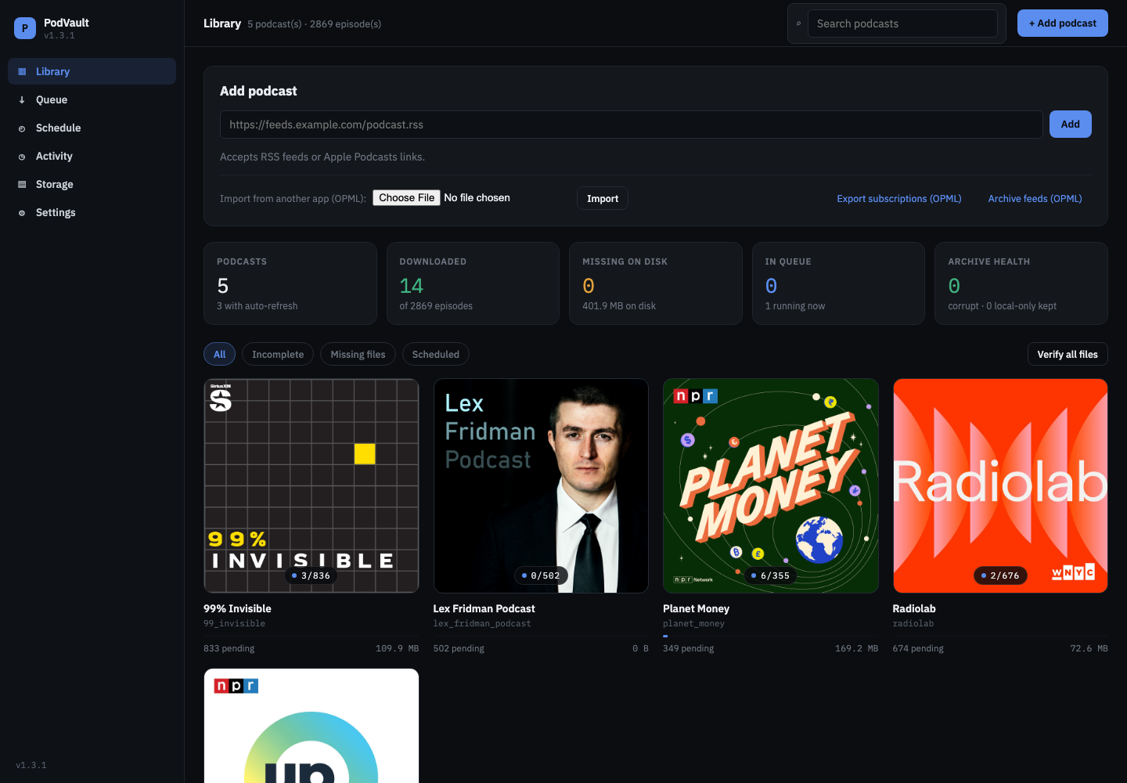The height and width of the screenshot is (783, 1127).
Task: Open the Activity page
Action: [x=92, y=156]
